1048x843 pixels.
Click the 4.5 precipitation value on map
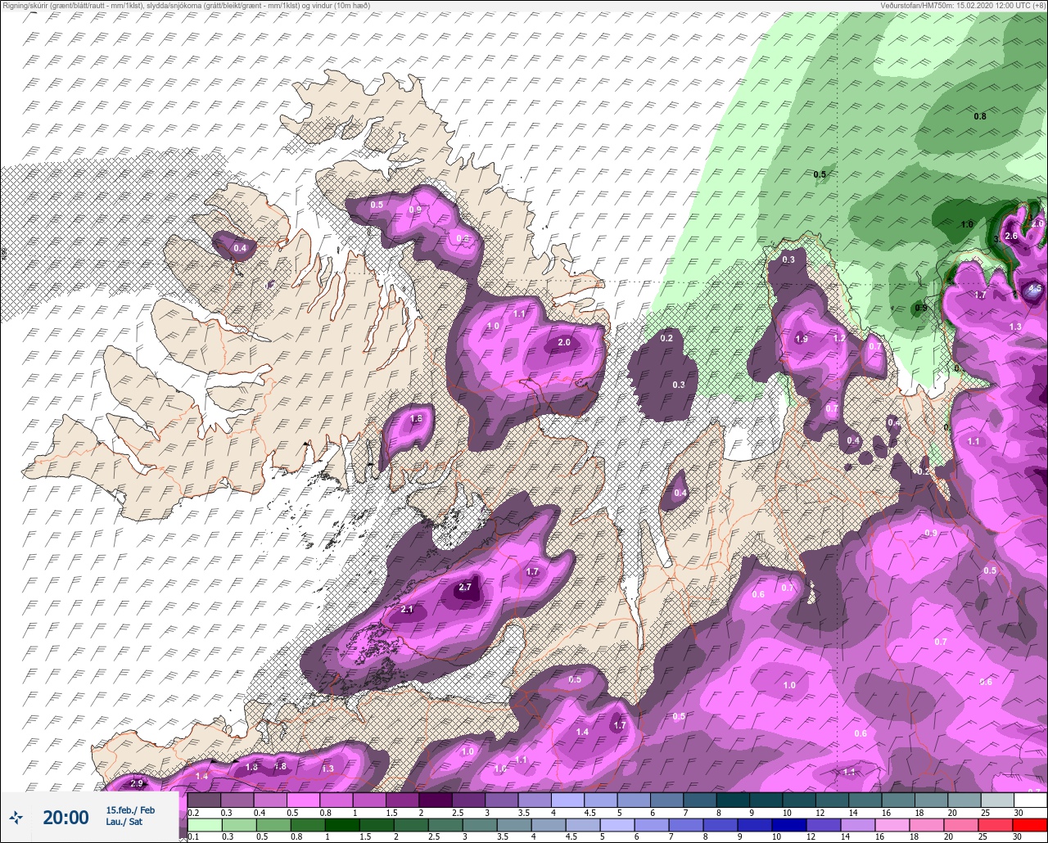coord(1034,289)
